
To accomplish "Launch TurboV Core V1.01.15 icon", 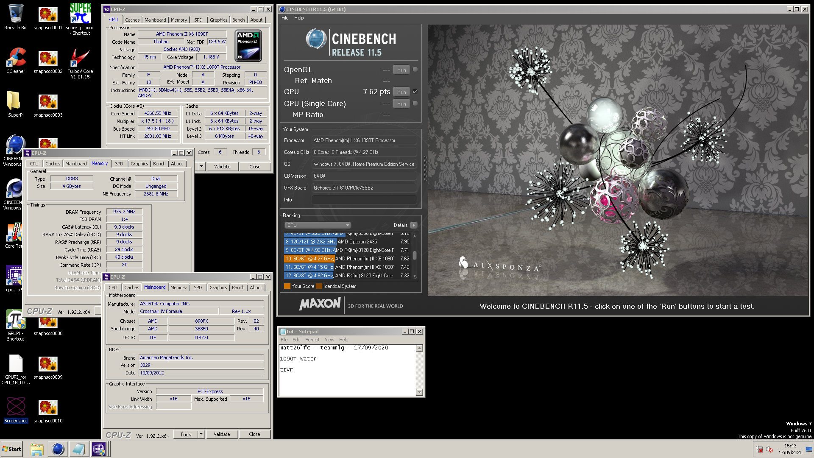I will tap(80, 63).
